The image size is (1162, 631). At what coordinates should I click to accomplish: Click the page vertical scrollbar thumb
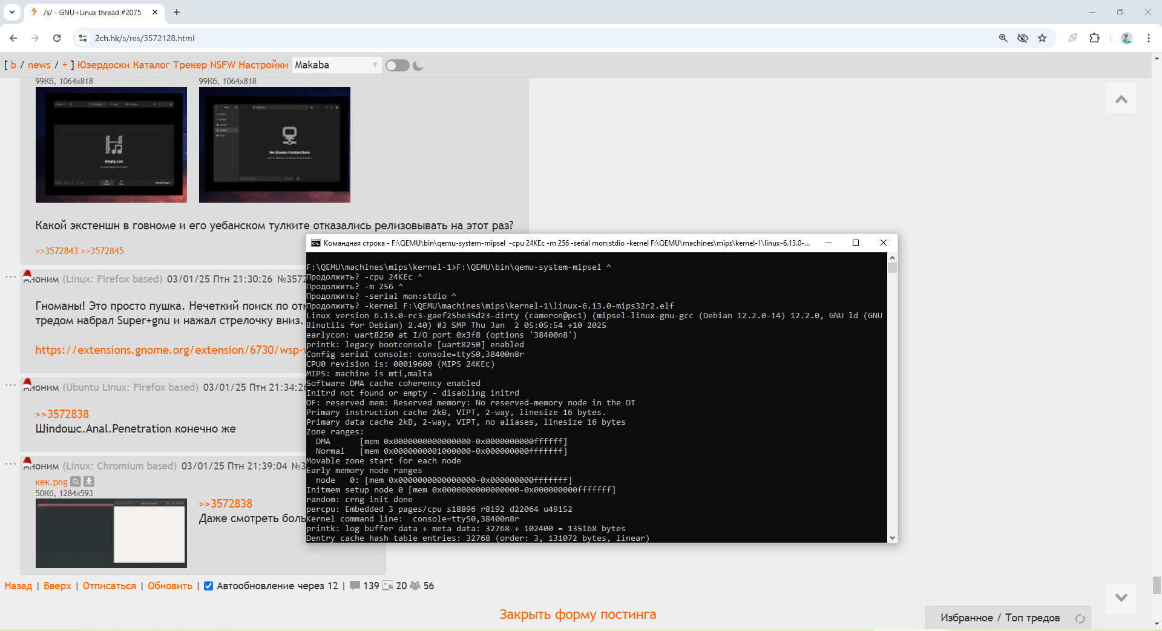tap(1157, 586)
